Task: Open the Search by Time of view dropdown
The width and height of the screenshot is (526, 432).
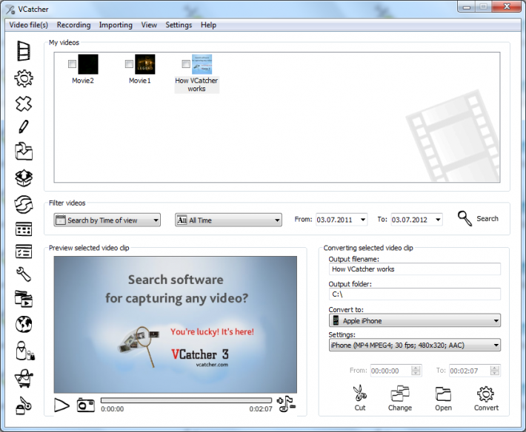Action: click(107, 220)
